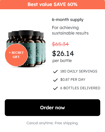The width and height of the screenshot is (105, 132).
Task: Select the + SECRET GIFT badge
Action: (16, 55)
